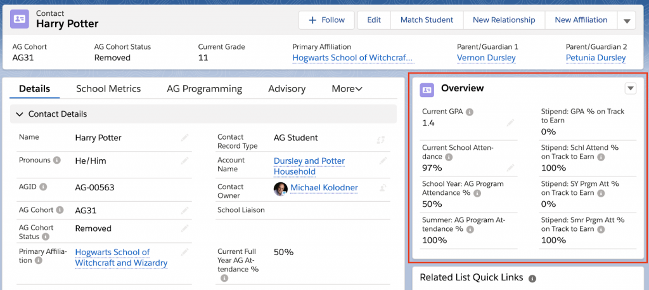Click info icon for Stipend Schl Attend % on Track
Image resolution: width=649 pixels, height=290 pixels.
(601, 157)
